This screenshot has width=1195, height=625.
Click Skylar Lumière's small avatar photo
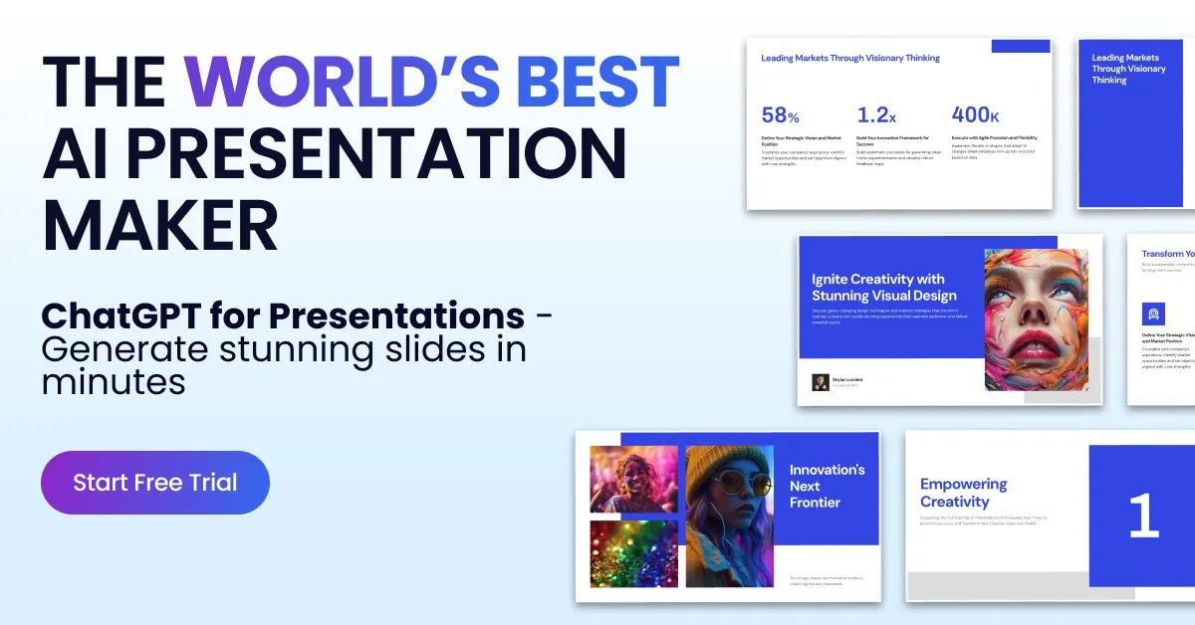coord(821,382)
